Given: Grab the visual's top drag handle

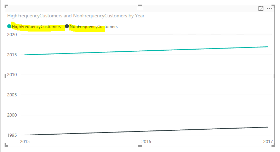Looking at the screenshot, I should tap(140, 8).
